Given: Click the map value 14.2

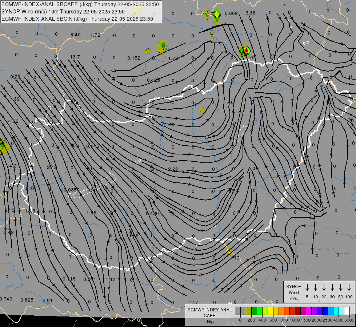Looking at the screenshot, I should point(12,166).
